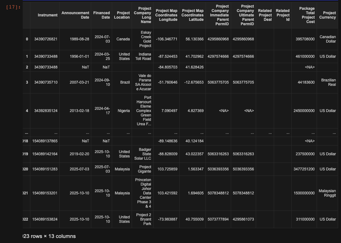Click the Announcement Date column header
This screenshot has width=341, height=243.
tap(75, 15)
